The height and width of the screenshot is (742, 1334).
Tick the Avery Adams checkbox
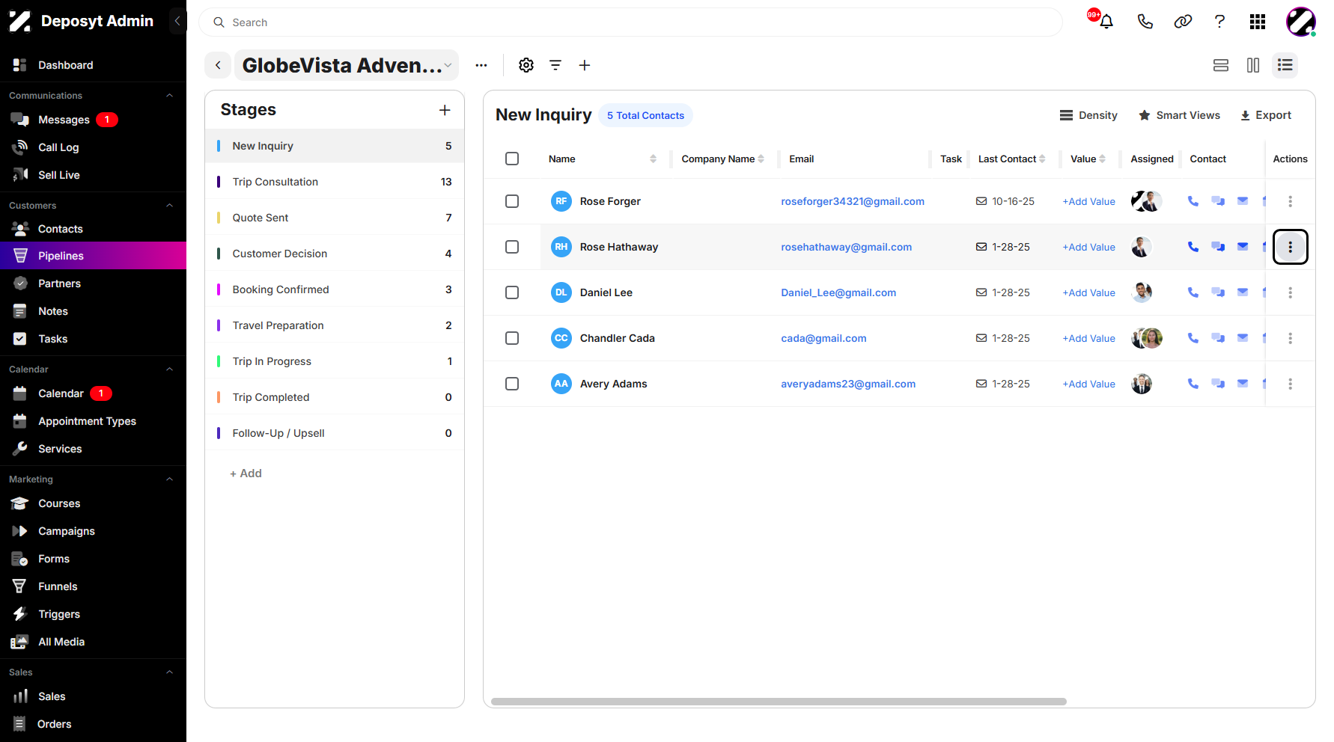512,384
